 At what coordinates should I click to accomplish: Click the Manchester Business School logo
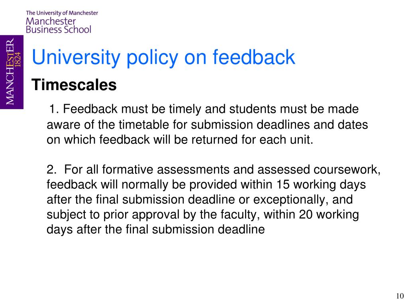tap(62, 22)
